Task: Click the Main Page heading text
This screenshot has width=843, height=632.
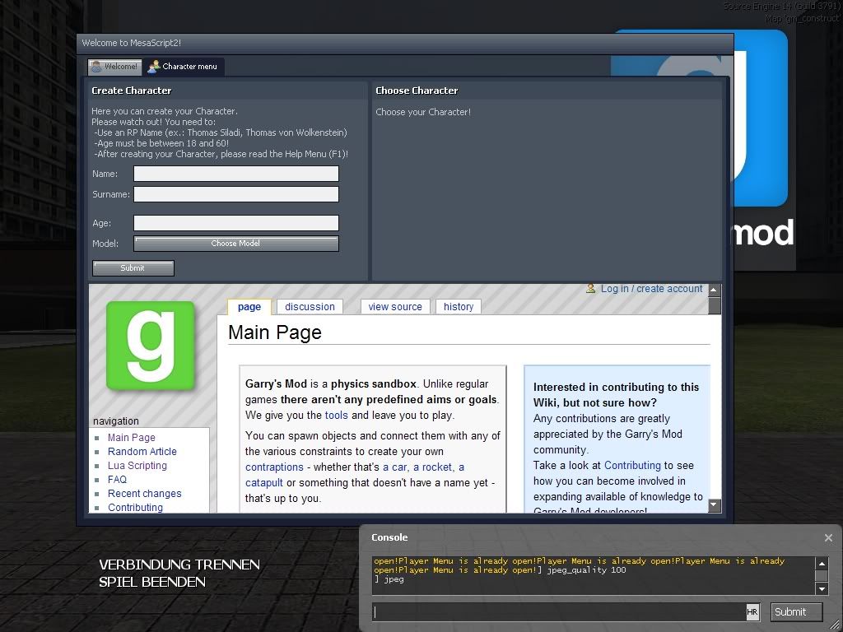Action: click(275, 332)
